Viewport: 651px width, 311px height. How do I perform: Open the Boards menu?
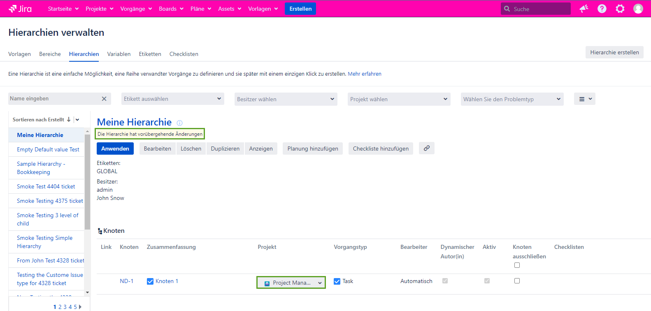coord(171,9)
